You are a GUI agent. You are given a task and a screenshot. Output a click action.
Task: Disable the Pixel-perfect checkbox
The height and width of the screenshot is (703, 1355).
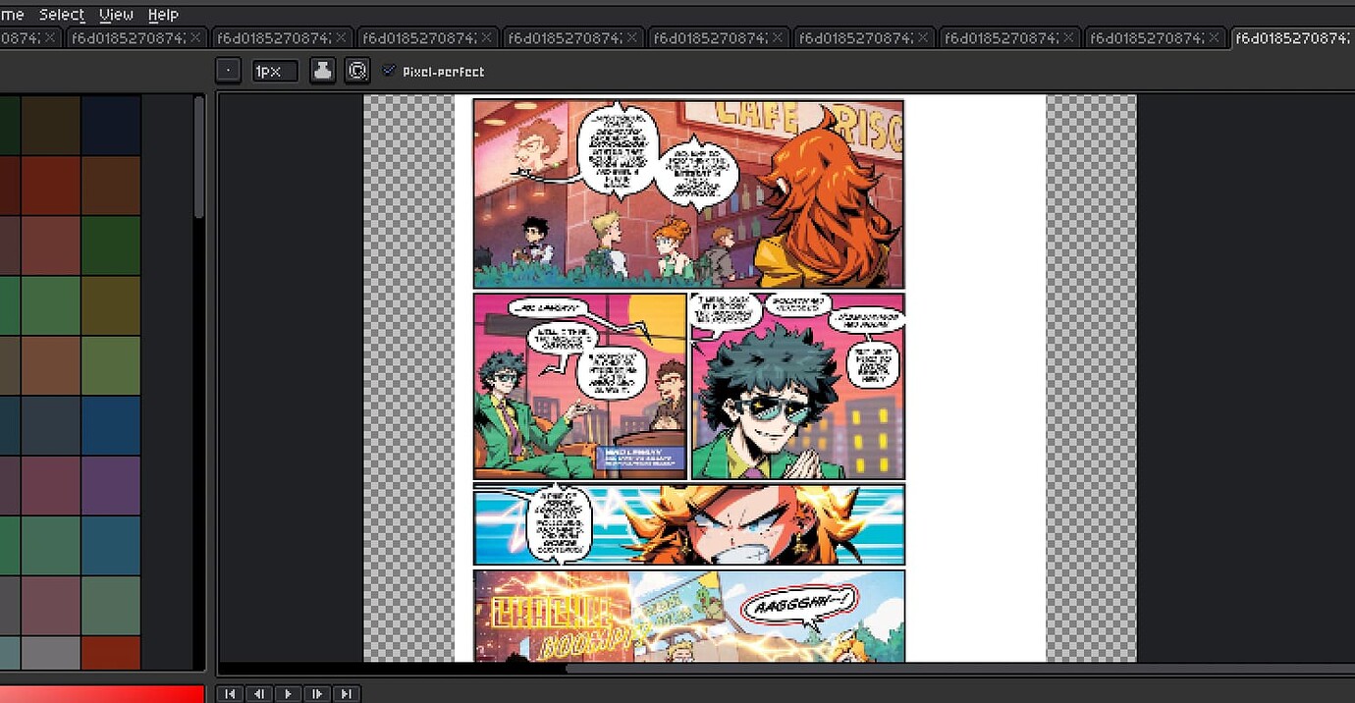(x=390, y=71)
